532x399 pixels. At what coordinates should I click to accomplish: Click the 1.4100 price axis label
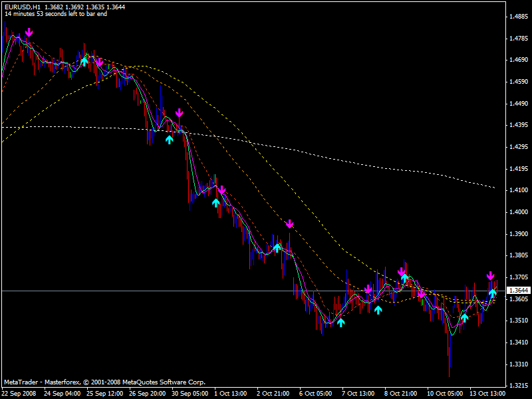519,190
